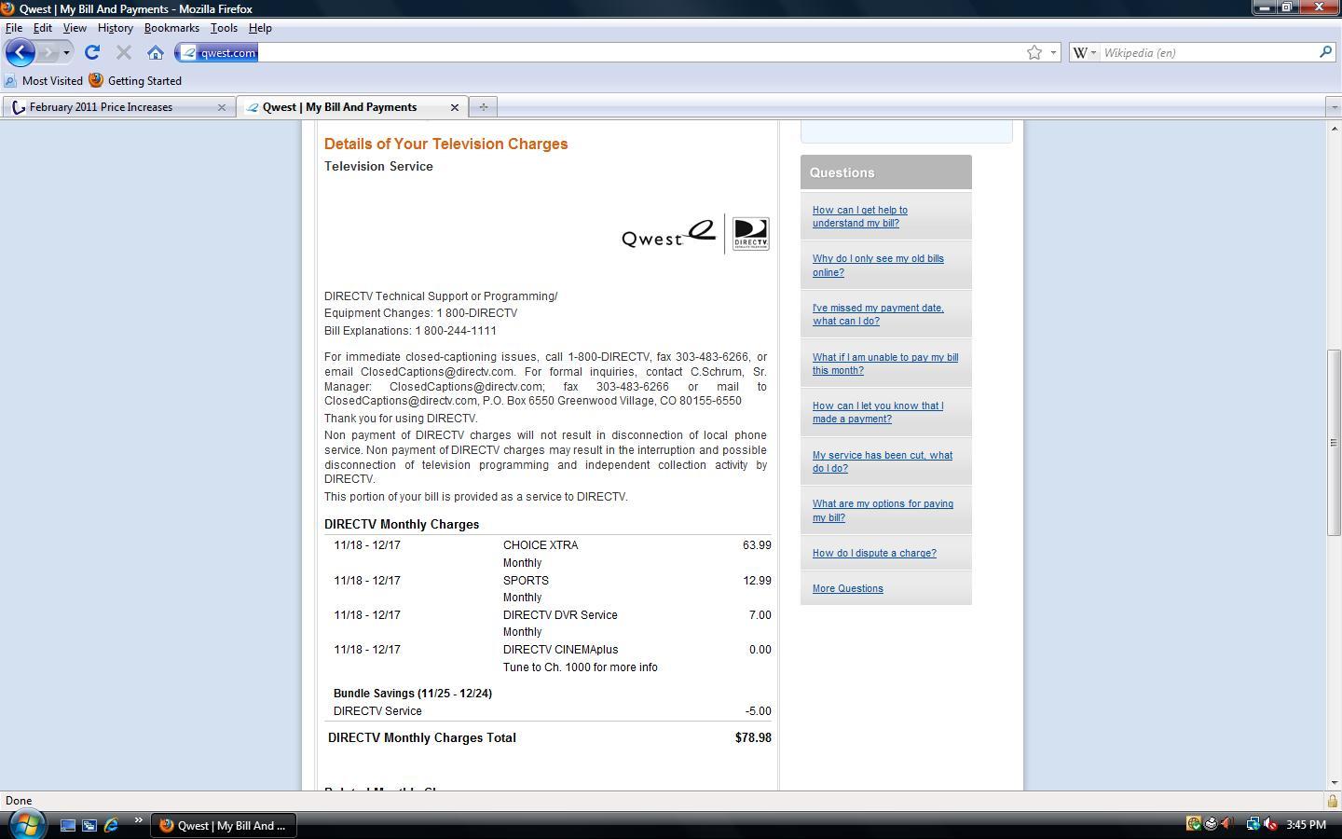The width and height of the screenshot is (1342, 839).
Task: Open the Wikipedia search engine dropdown
Action: (1084, 53)
